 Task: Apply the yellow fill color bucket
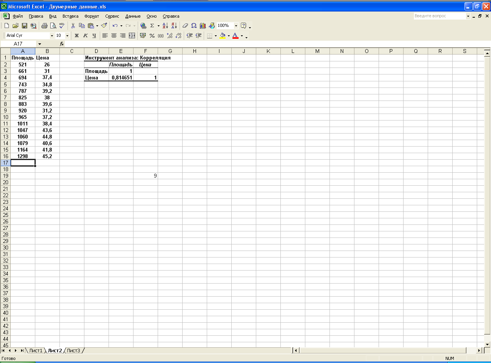pos(222,36)
